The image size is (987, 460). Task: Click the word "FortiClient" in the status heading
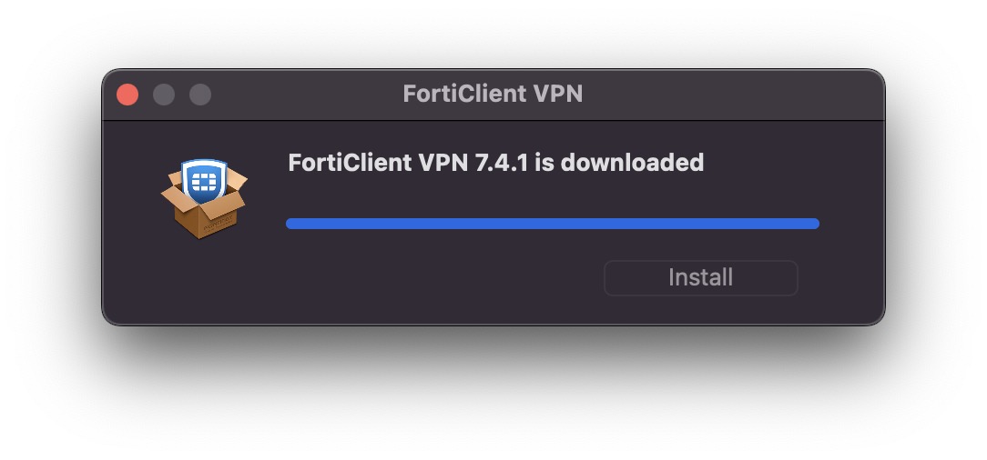pyautogui.click(x=350, y=163)
